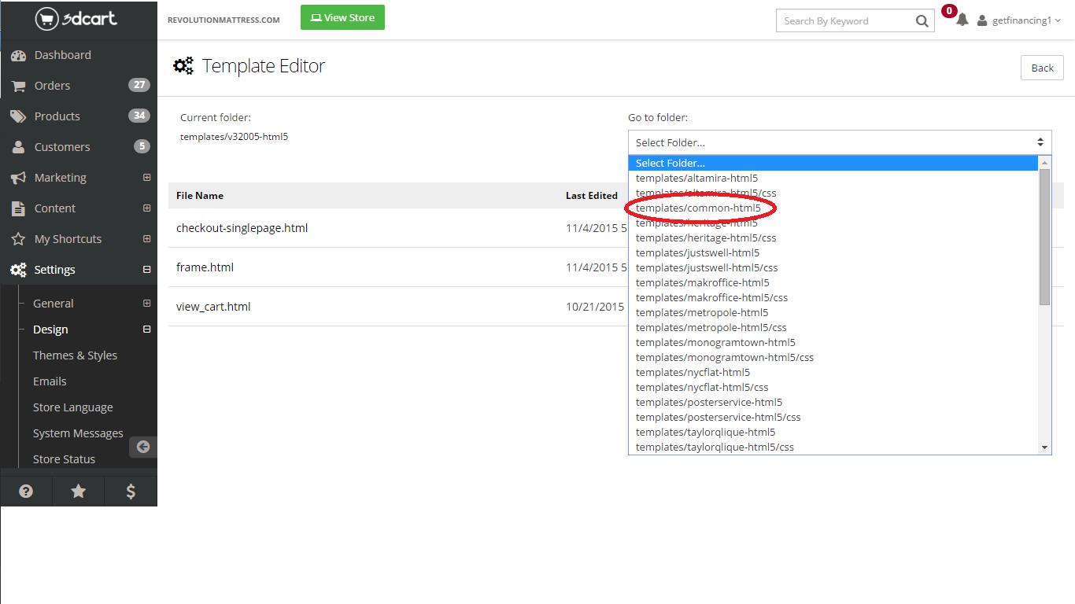Image resolution: width=1075 pixels, height=604 pixels.
Task: Select templates/nycflat-html5/css folder
Action: pyautogui.click(x=702, y=387)
